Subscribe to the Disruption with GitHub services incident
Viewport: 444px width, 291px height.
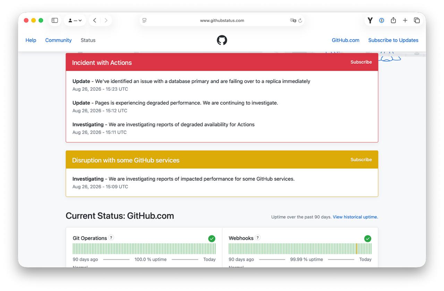(x=361, y=160)
